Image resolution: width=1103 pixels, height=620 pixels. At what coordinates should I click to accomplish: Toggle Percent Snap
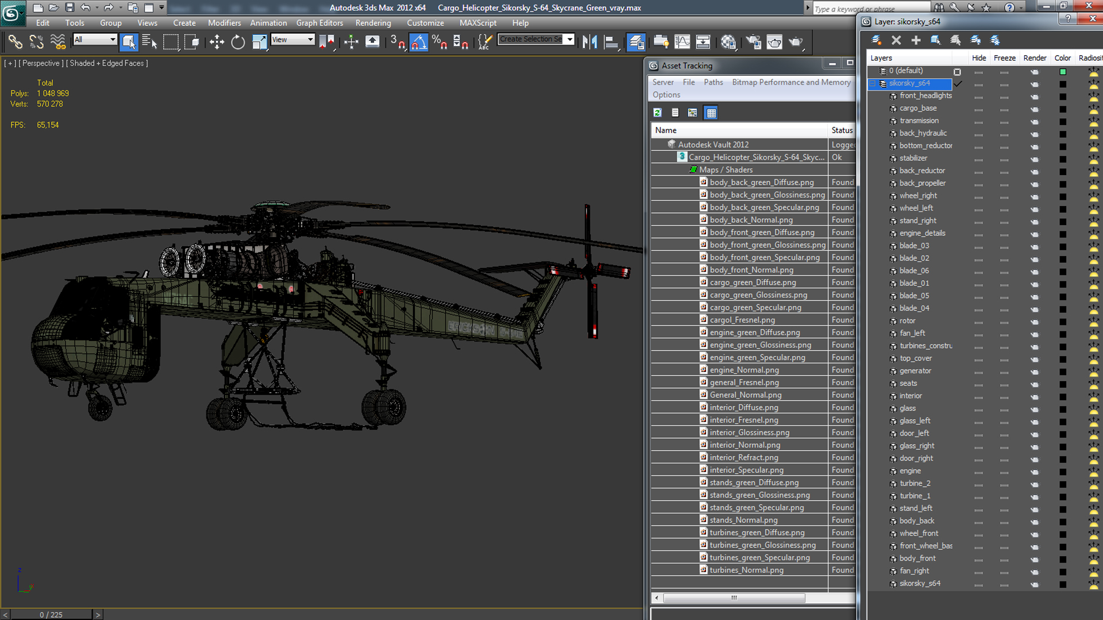pyautogui.click(x=440, y=41)
